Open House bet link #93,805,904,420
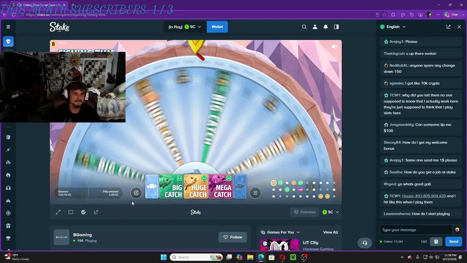Screen dimensions: 467x263 click(424, 196)
